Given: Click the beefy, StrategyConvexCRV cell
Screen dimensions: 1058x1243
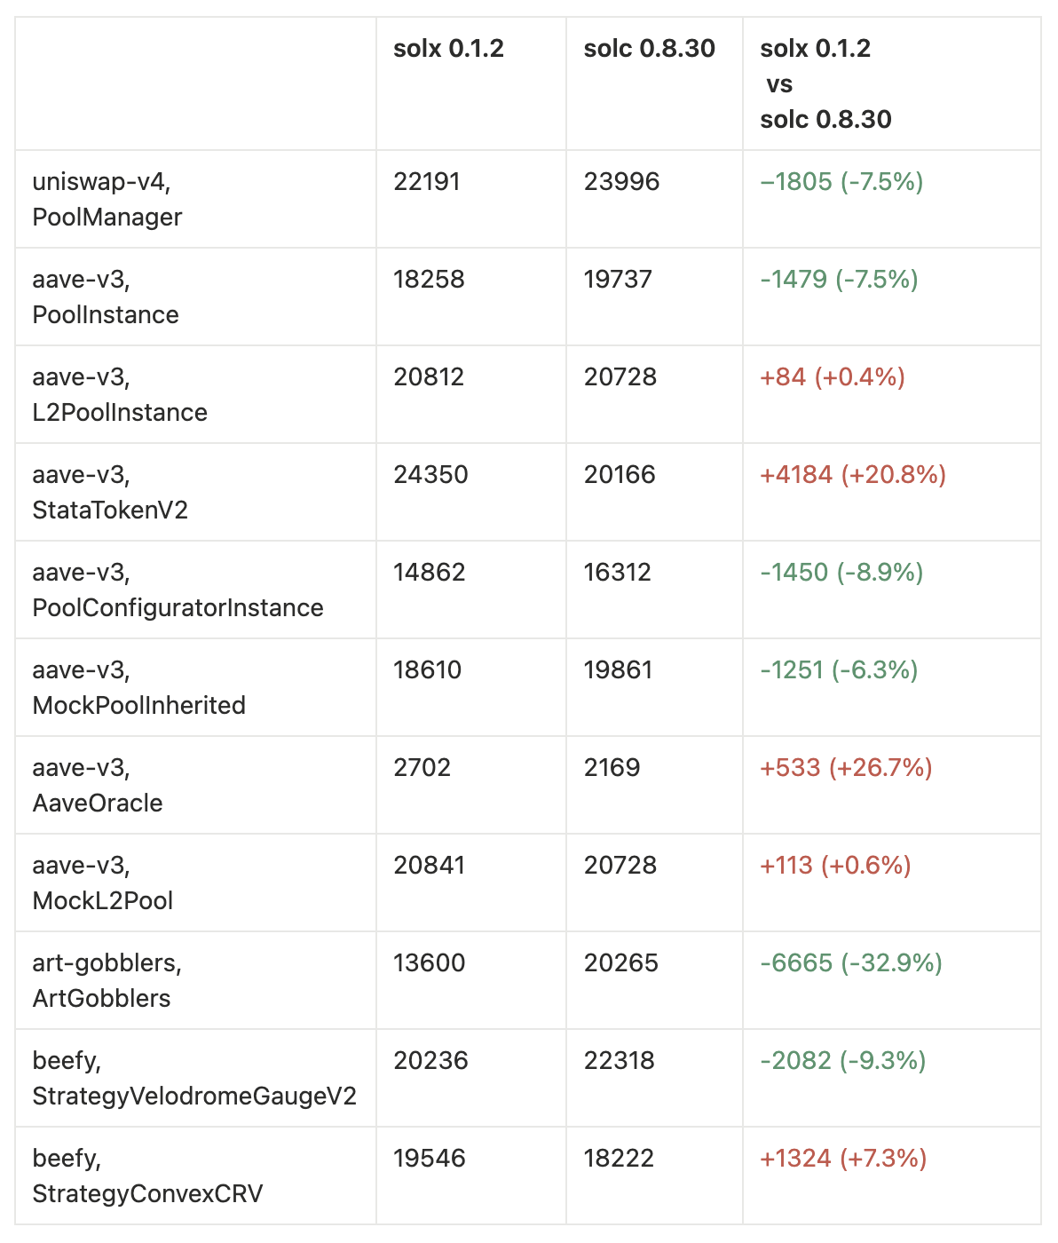Looking at the screenshot, I should coord(147,1176).
